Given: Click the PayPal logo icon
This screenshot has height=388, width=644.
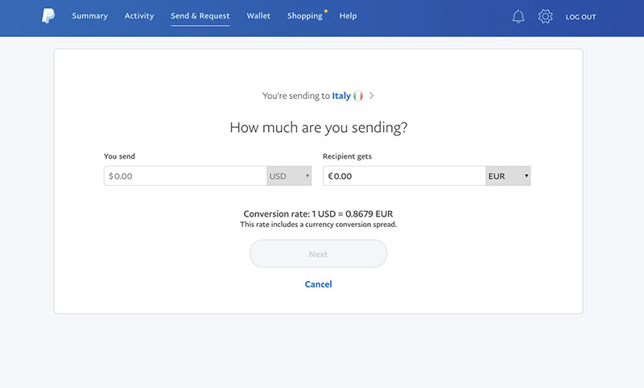Looking at the screenshot, I should tap(48, 15).
